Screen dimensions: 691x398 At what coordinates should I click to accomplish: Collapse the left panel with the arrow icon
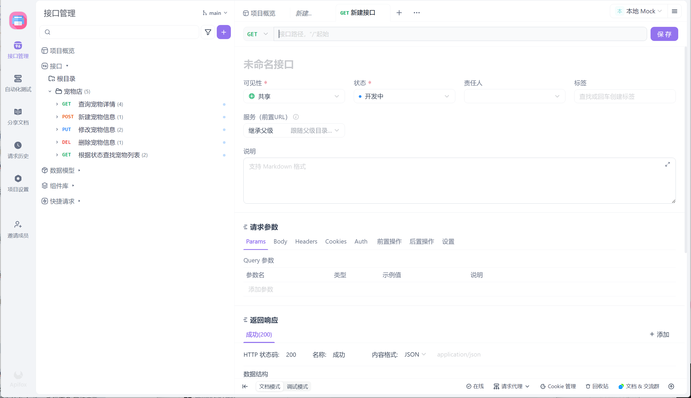point(245,386)
